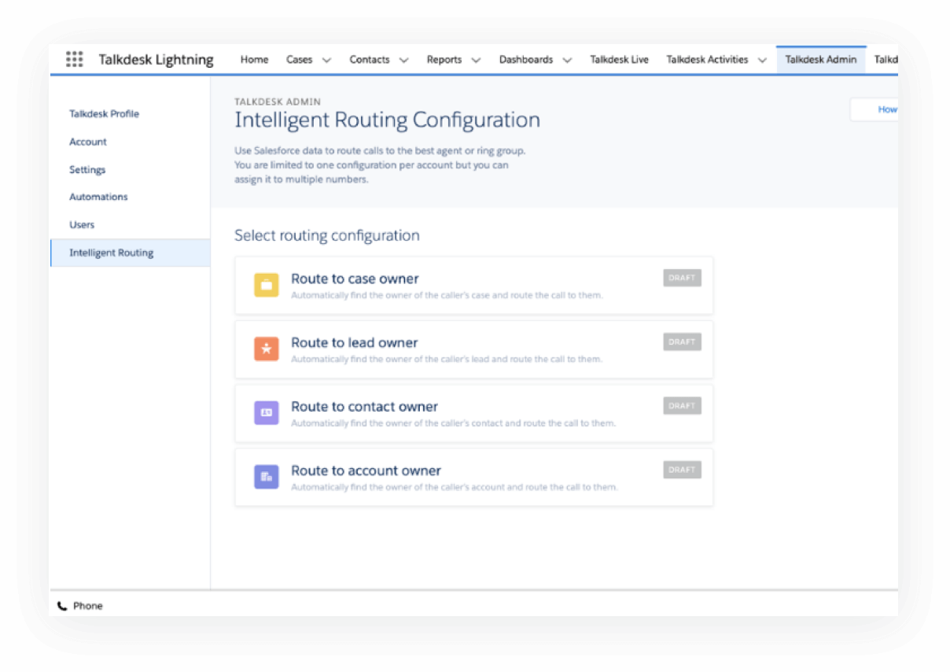Open the Phone utility bar item
The height and width of the screenshot is (672, 950).
[80, 606]
